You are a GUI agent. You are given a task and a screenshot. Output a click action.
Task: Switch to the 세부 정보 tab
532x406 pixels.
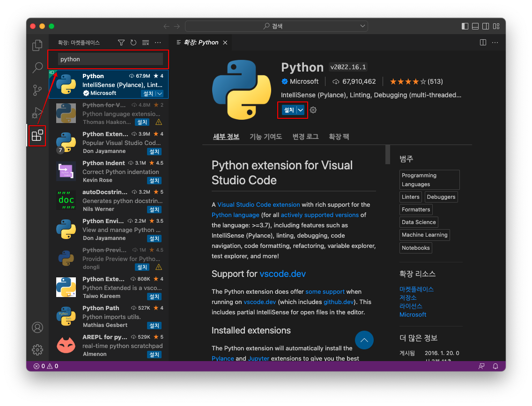[226, 137]
